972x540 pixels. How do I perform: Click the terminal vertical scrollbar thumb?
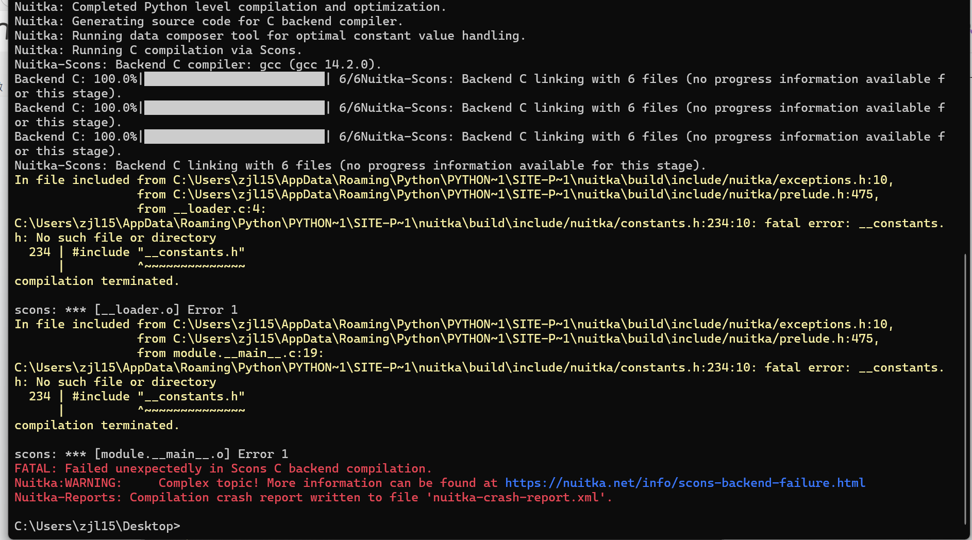tap(965, 389)
